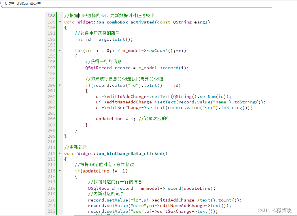
Task: Click the line int id = arg1.toInt();
Action: (104, 39)
